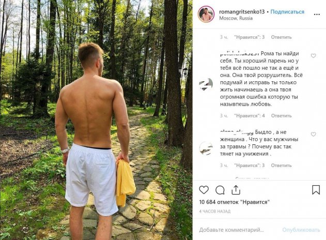This screenshot has height=240, width=326.
Task: Click the forest path post photo
Action: coord(96,120)
